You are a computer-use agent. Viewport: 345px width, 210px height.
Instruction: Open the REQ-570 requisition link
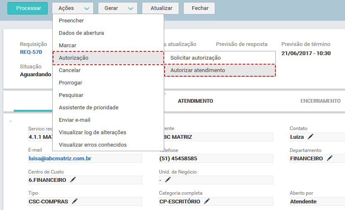(x=31, y=52)
